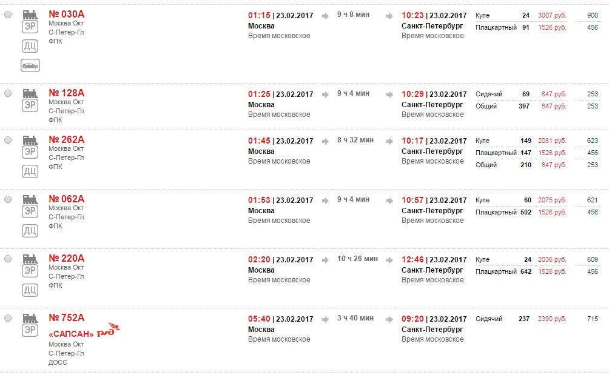The image size is (609, 375).
Task: Click the departure time 01:45 of train 262А
Action: tap(259, 141)
